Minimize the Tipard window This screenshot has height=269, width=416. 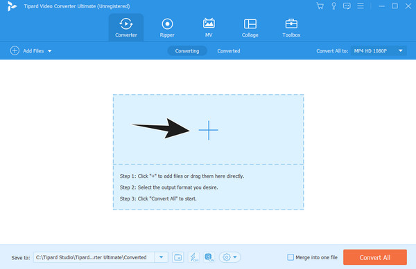coord(381,6)
